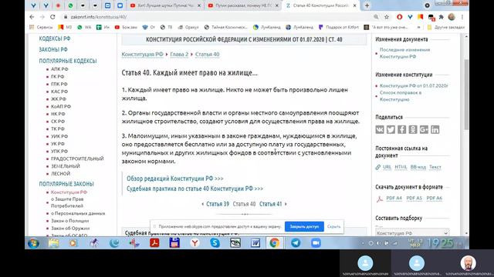Open the Chrome profile avatar
This screenshot has width=494, height=277.
[452, 17]
